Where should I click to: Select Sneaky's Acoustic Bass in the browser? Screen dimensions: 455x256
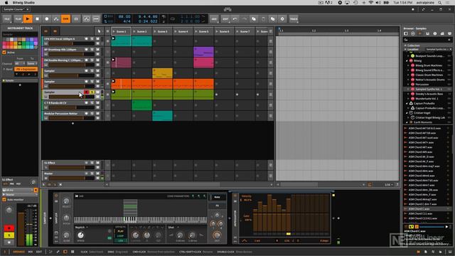429,94
